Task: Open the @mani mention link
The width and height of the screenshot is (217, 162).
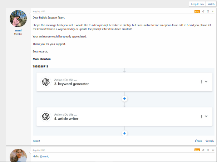Action: [x=44, y=156]
